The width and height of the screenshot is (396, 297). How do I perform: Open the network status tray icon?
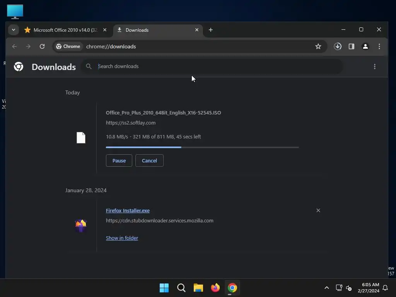coord(339,288)
